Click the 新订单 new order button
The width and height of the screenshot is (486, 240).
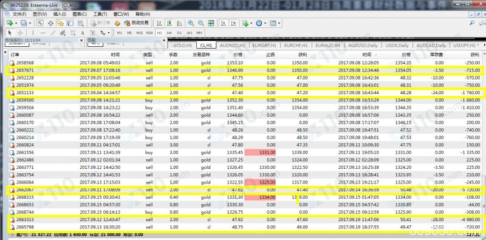coord(100,23)
